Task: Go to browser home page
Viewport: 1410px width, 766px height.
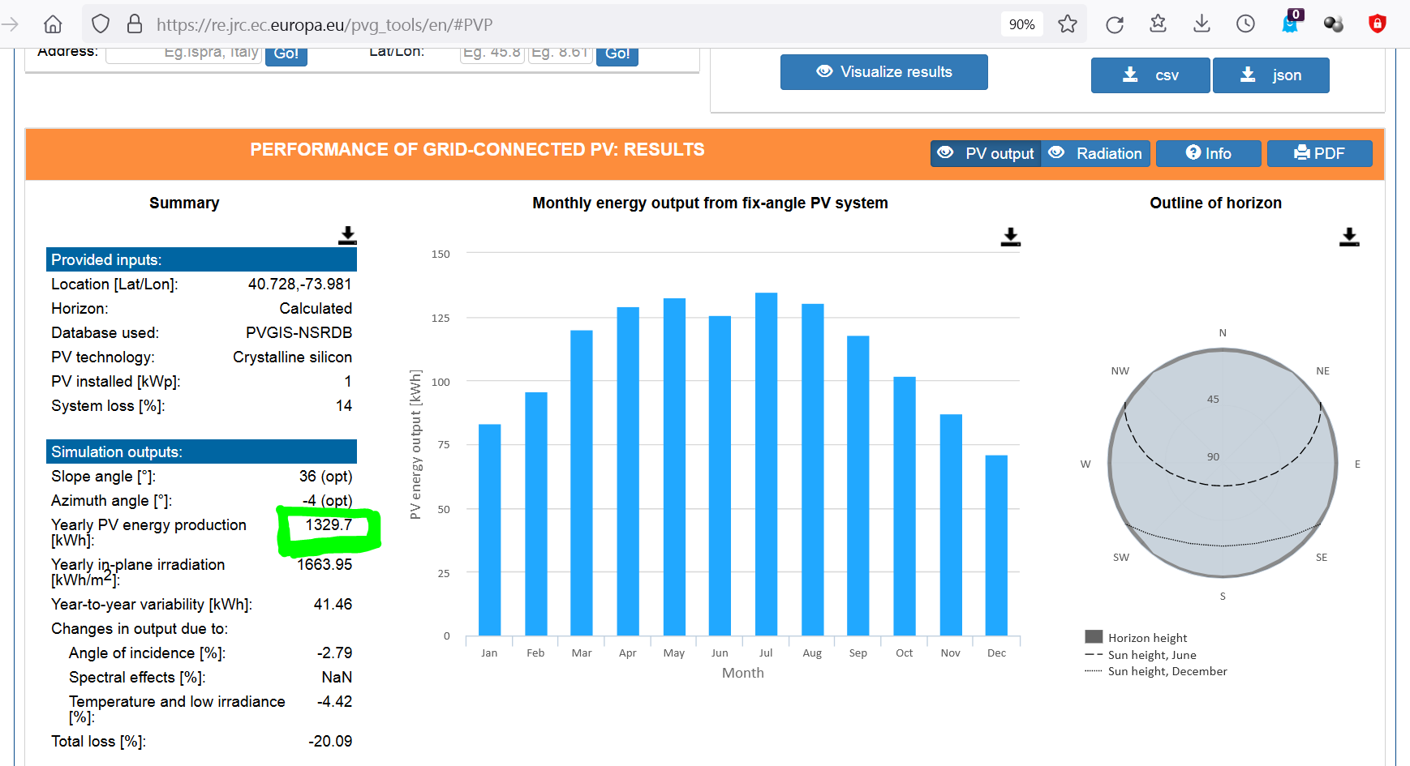Action: pyautogui.click(x=53, y=24)
